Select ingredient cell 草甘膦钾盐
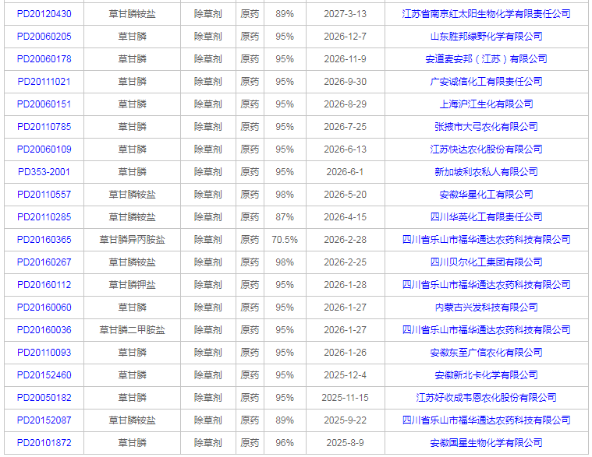This screenshot has height=457, width=592. pos(132,285)
